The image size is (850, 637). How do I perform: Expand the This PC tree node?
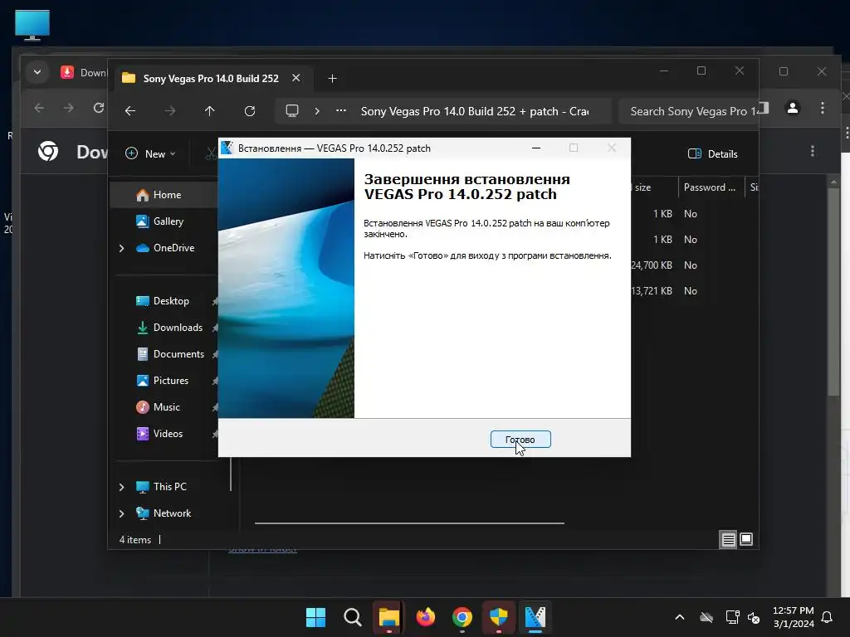point(121,487)
